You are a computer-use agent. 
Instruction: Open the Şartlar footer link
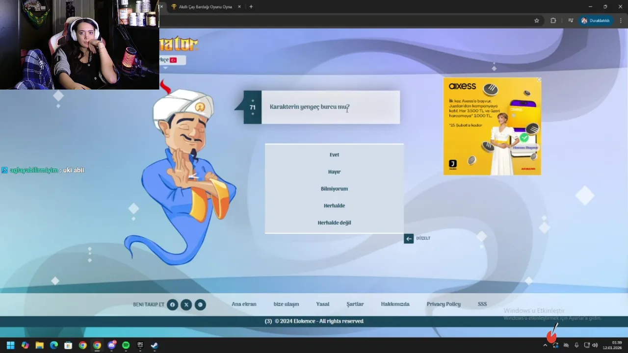coord(355,304)
